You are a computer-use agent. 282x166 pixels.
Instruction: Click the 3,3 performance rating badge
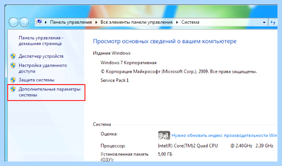164,136
